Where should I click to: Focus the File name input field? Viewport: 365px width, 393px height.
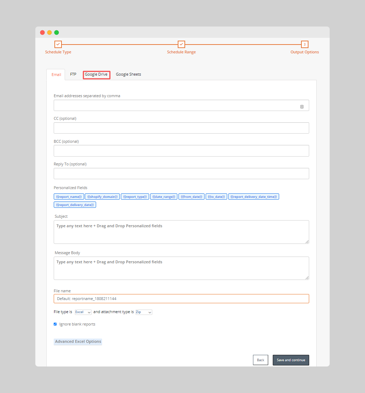pos(181,299)
